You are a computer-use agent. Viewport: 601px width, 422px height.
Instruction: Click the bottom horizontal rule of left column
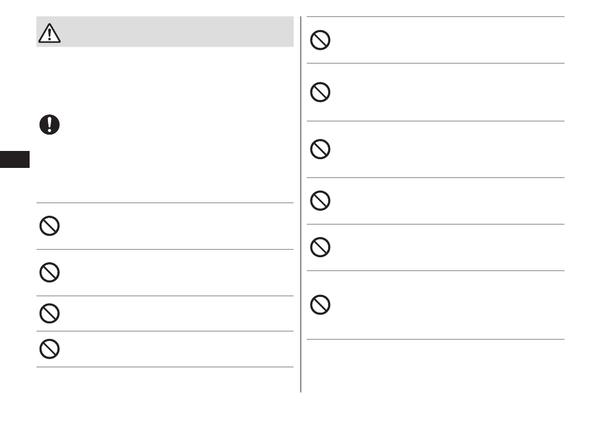[165, 367]
